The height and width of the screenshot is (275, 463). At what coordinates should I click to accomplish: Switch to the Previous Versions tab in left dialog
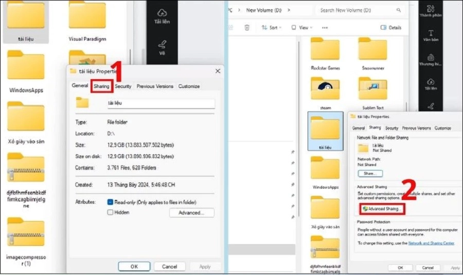point(155,86)
